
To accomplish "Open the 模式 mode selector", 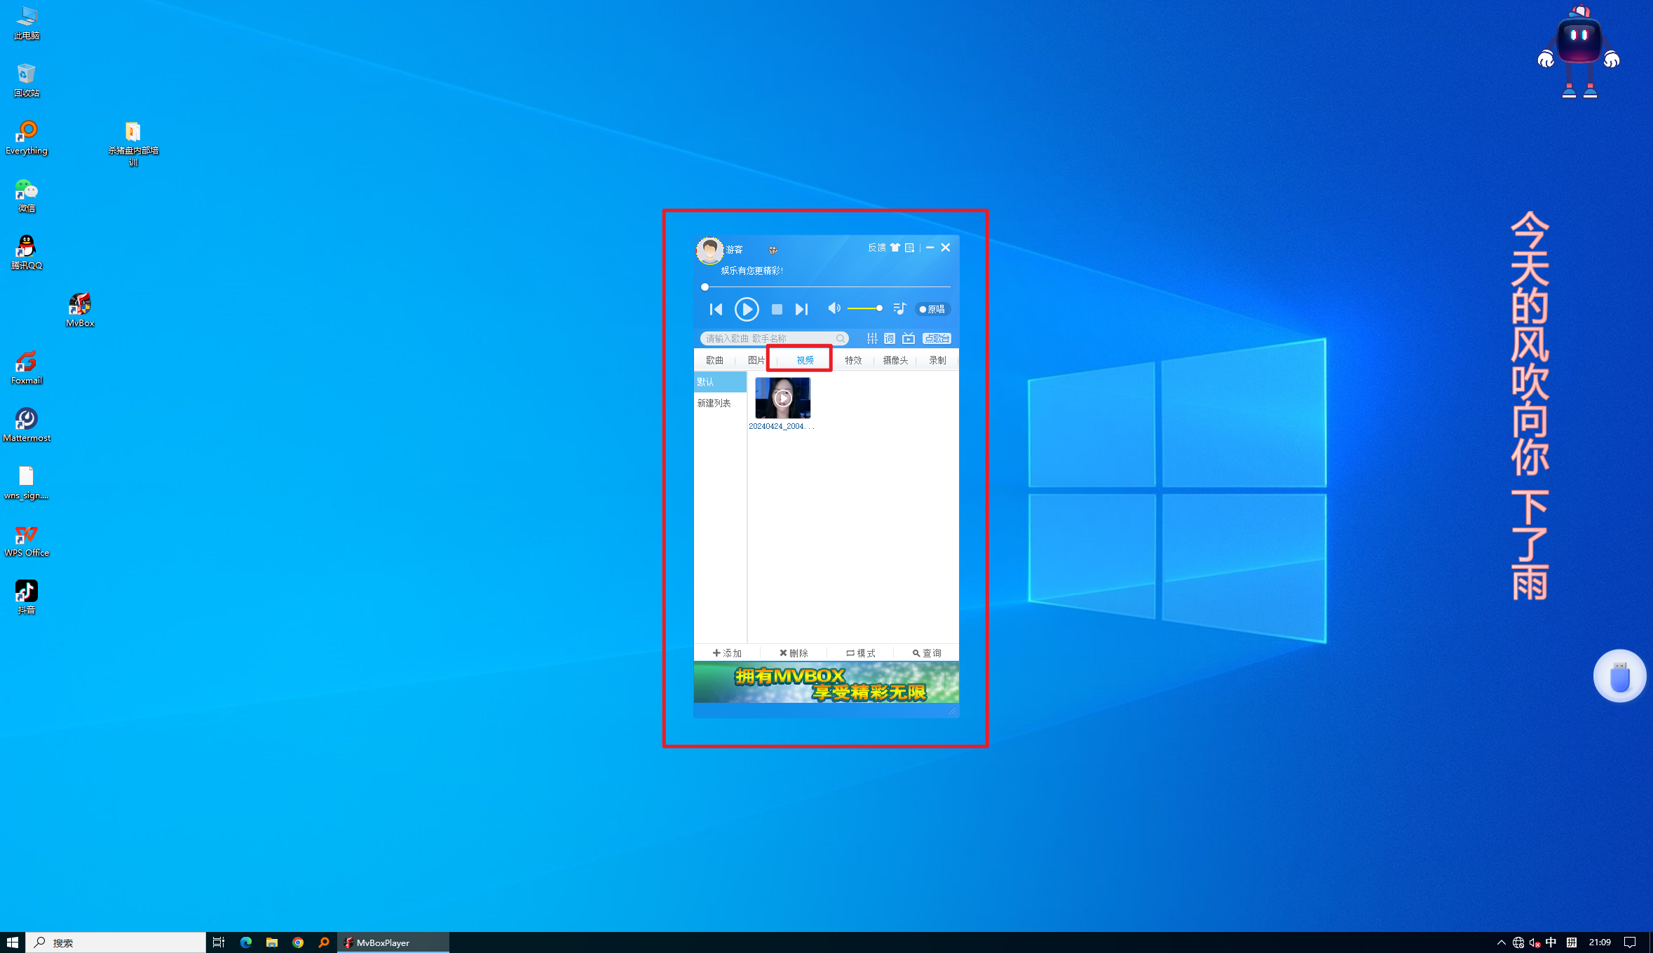I will point(860,653).
